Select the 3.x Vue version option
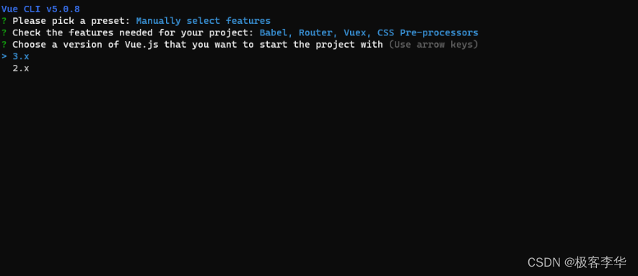Image resolution: width=638 pixels, height=276 pixels. pyautogui.click(x=21, y=56)
